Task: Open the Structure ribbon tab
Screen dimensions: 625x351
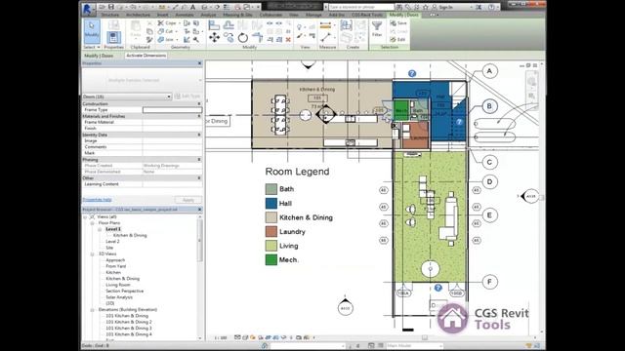Action: tap(109, 15)
